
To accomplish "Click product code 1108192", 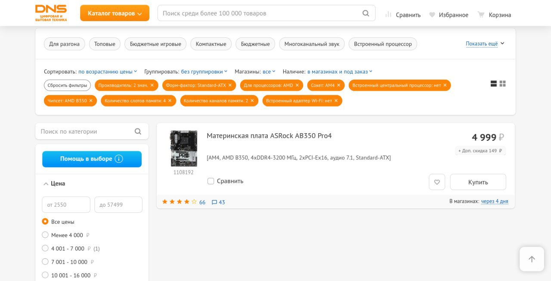I will click(183, 172).
